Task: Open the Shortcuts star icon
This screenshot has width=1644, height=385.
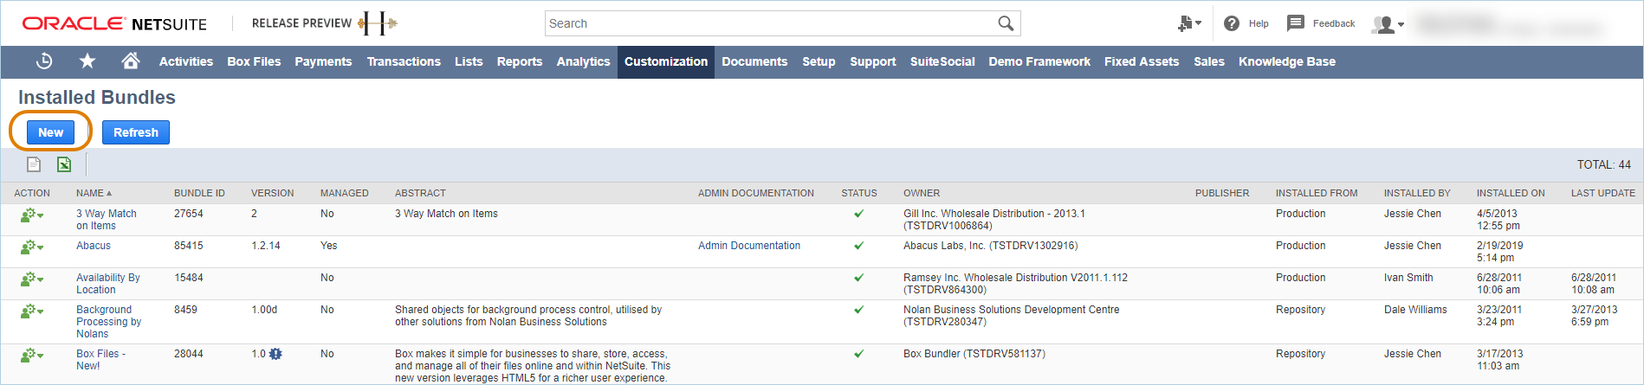Action: [x=87, y=61]
